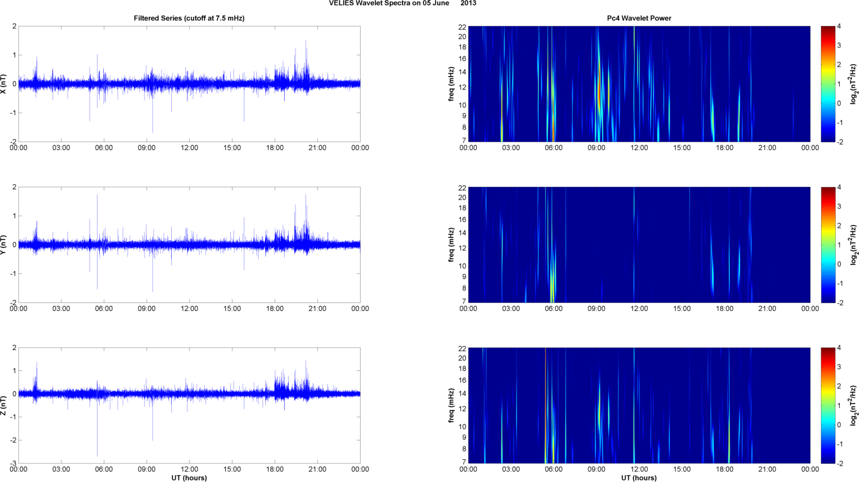Click the log2(nT²/Hz) label of top colorbar

[x=853, y=84]
